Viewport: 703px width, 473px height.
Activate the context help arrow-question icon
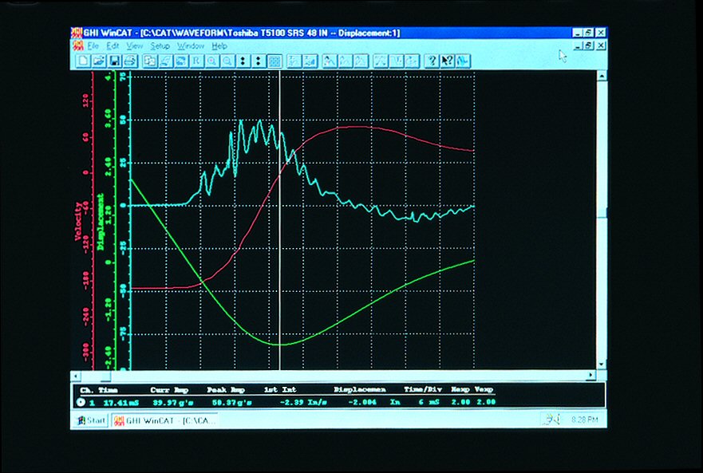[447, 61]
